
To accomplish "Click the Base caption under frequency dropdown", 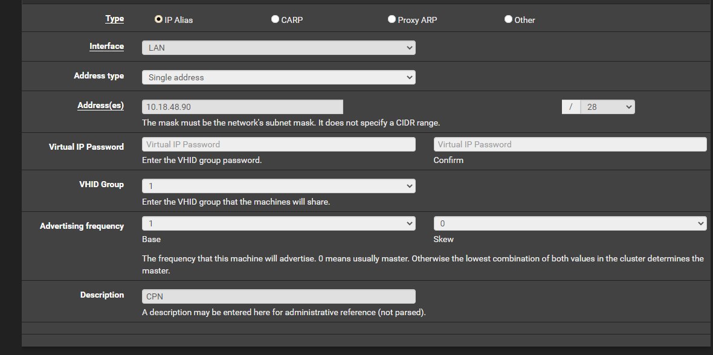I will click(x=152, y=240).
